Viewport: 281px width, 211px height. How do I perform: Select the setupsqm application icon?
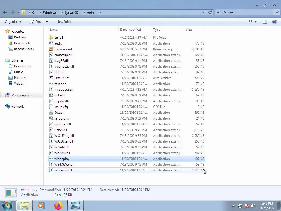click(x=51, y=118)
